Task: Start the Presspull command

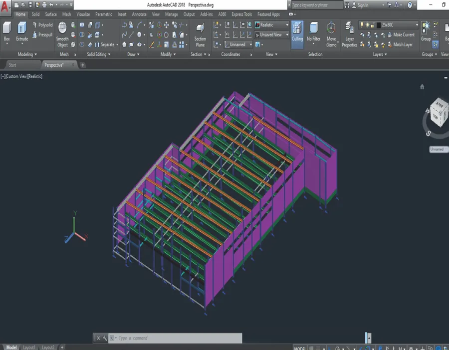Action: 43,35
